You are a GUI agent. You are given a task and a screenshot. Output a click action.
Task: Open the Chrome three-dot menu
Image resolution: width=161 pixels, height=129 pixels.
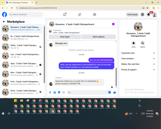tap(158, 8)
